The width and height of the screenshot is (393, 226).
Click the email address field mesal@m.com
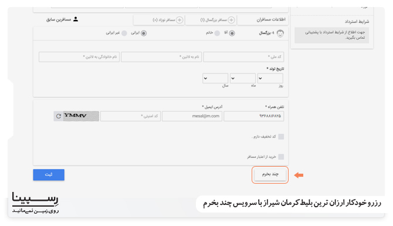tap(192, 116)
